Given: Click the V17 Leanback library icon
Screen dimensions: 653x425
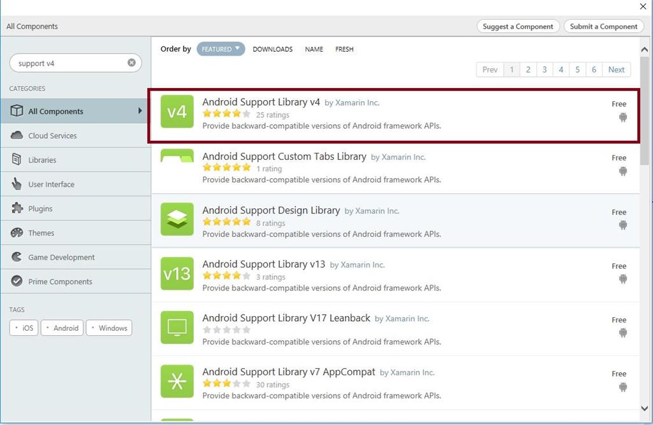Looking at the screenshot, I should pos(177,327).
